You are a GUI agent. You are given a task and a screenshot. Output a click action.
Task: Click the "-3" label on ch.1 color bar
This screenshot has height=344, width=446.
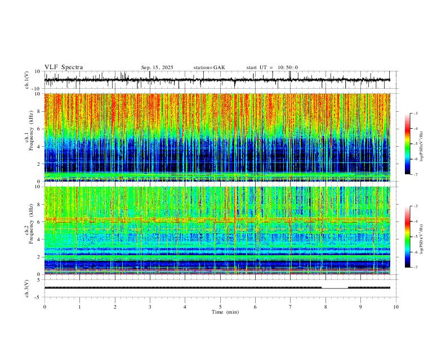pyautogui.click(x=415, y=113)
